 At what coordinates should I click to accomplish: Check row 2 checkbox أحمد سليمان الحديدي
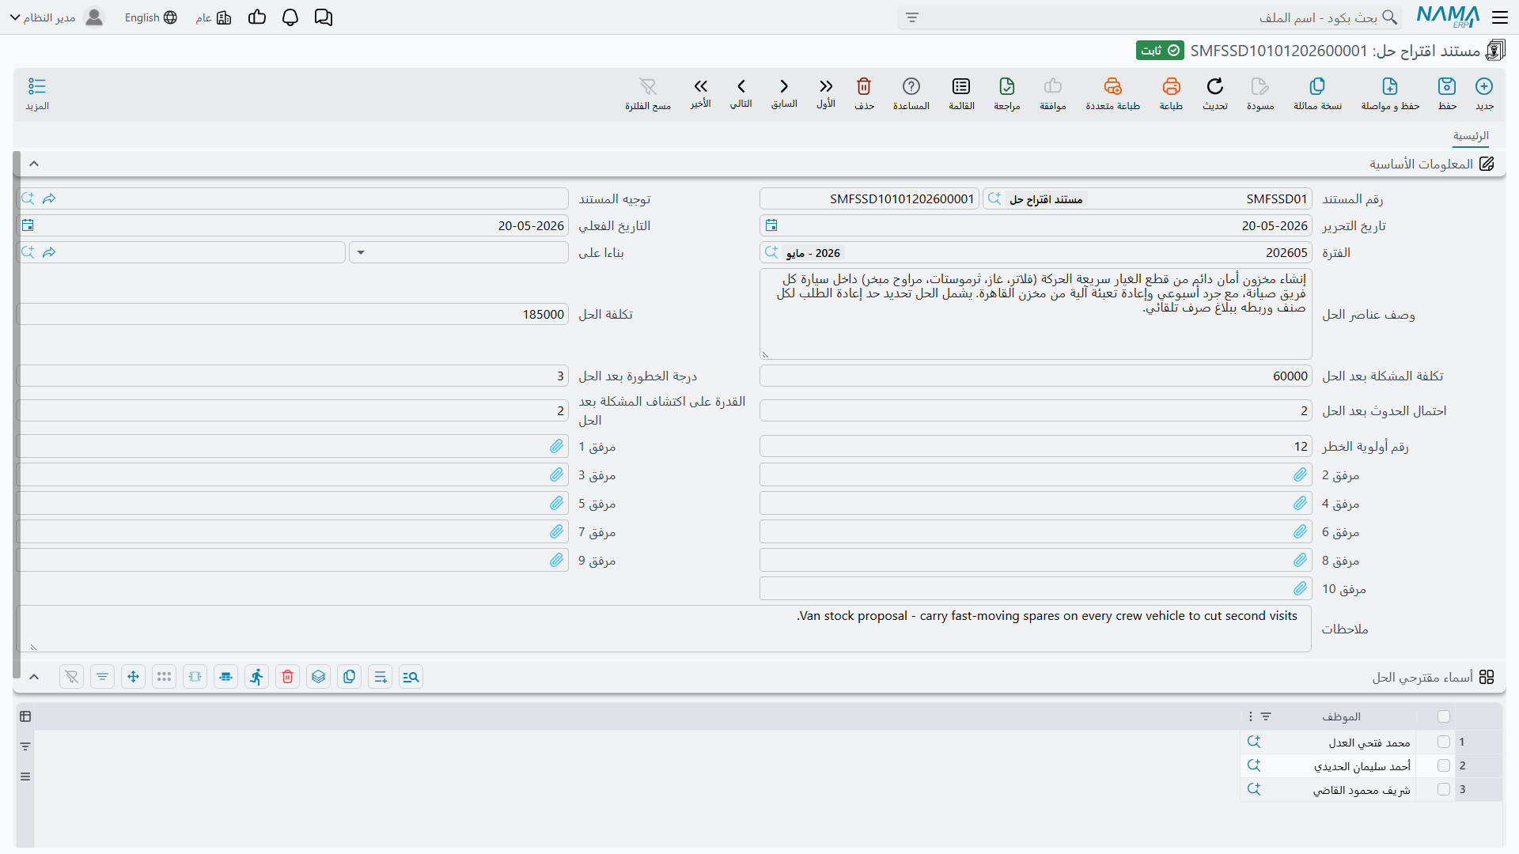[x=1444, y=765]
